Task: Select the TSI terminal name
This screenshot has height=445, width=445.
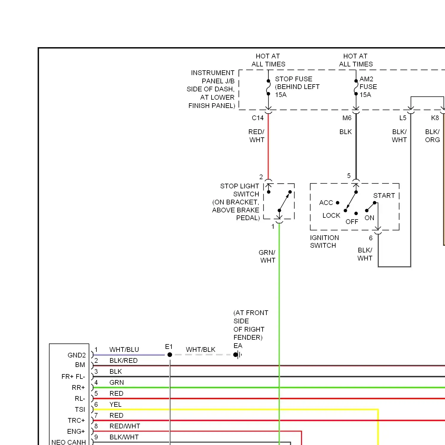Action: (x=80, y=410)
